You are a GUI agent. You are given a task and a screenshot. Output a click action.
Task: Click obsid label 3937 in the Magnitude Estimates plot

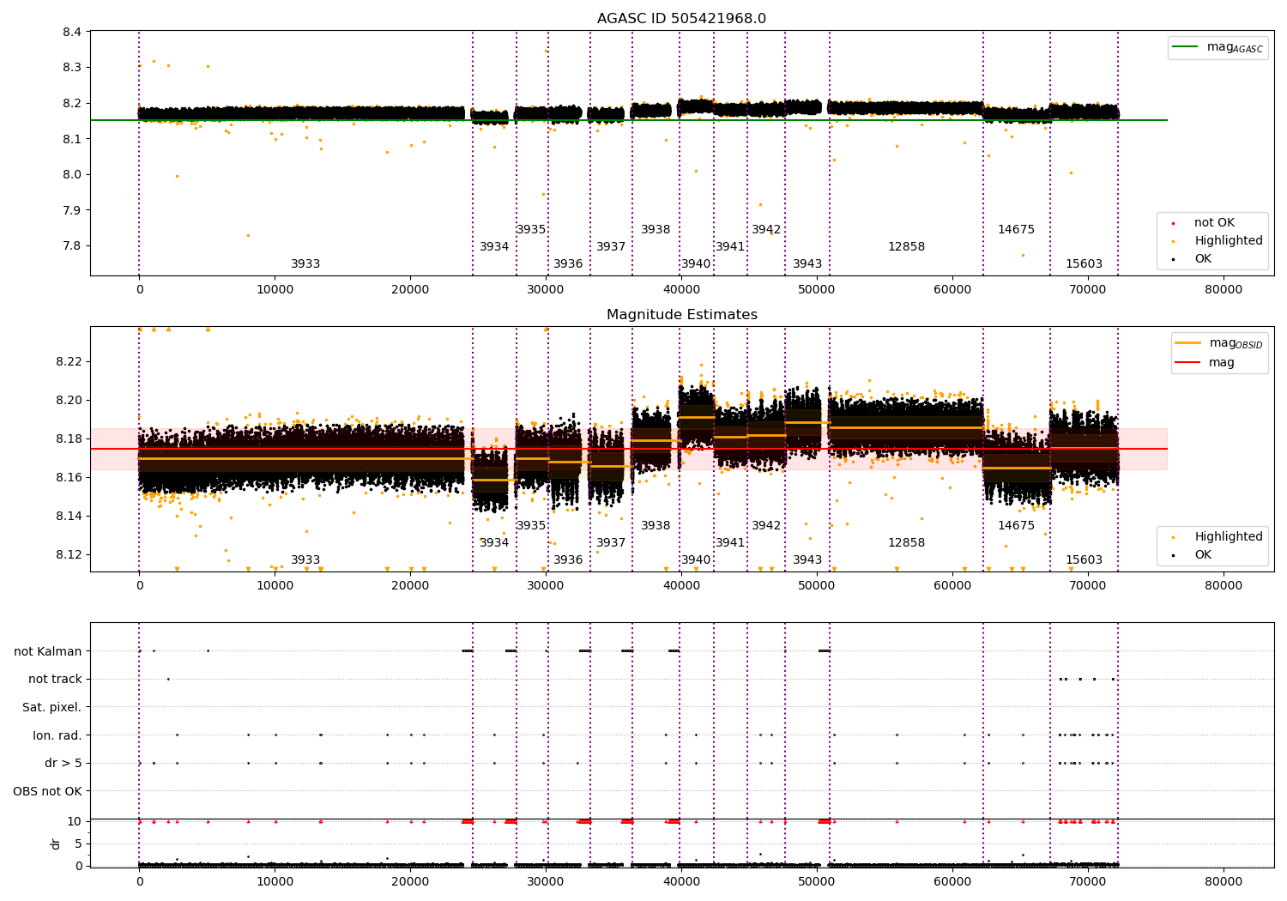click(x=611, y=542)
